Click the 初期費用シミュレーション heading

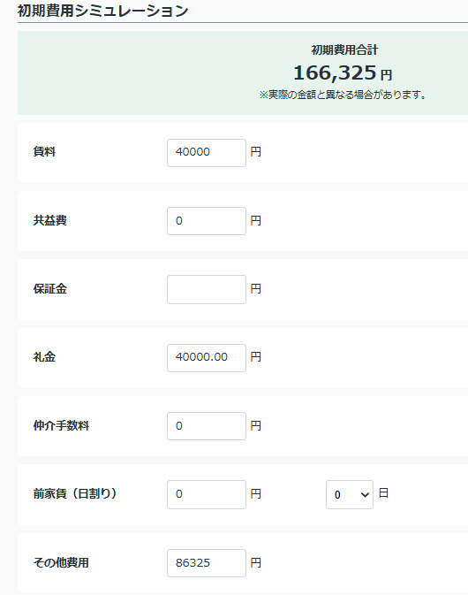(102, 11)
